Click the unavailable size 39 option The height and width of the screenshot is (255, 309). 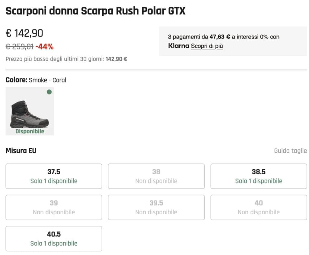click(x=53, y=207)
